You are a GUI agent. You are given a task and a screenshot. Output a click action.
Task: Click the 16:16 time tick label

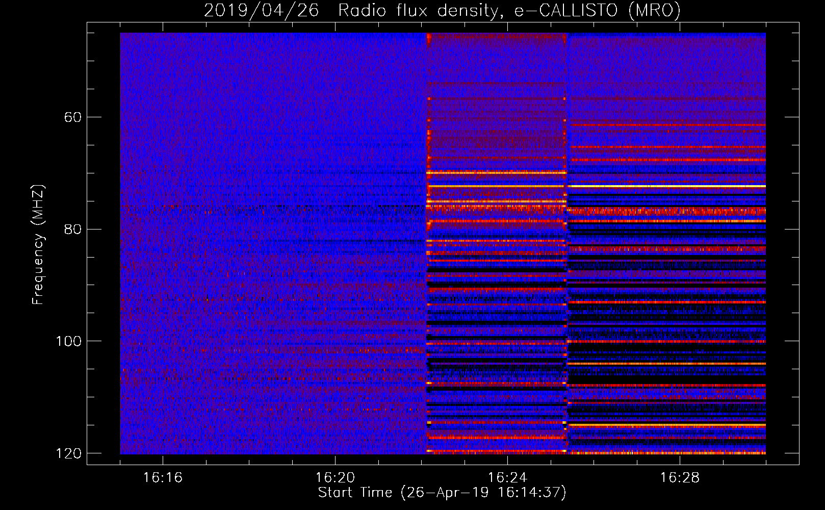click(163, 478)
